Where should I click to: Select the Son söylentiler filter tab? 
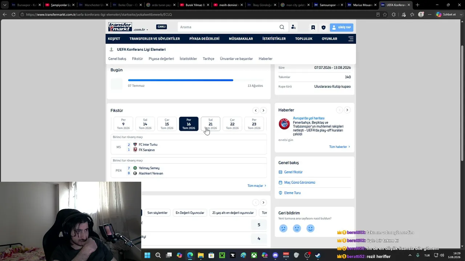[x=157, y=213]
